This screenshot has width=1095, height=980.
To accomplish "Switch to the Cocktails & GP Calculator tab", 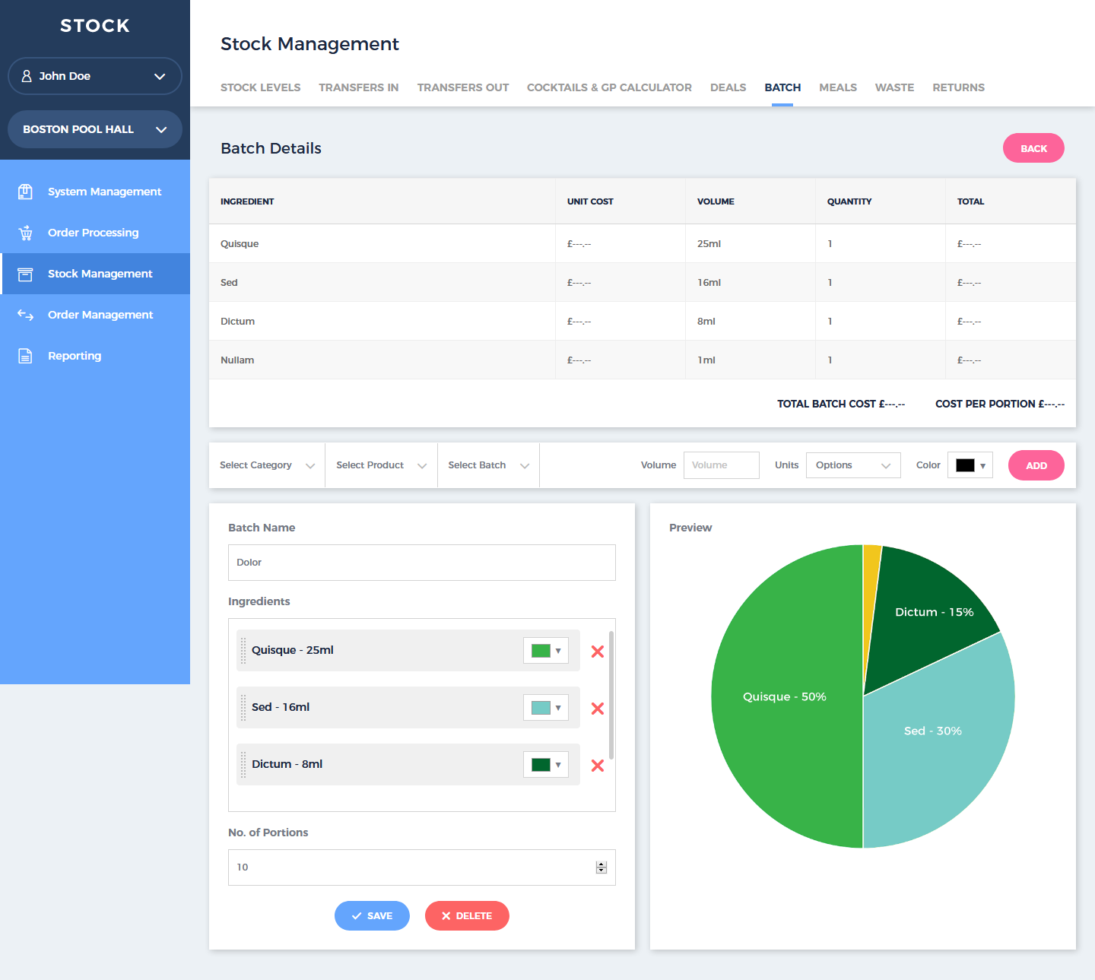I will click(x=609, y=87).
